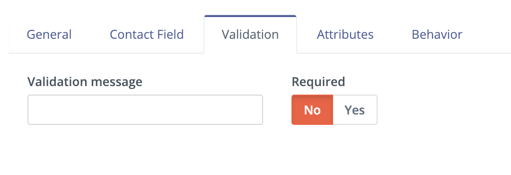511x175 pixels.
Task: Open the Behavior tab
Action: coord(437,35)
